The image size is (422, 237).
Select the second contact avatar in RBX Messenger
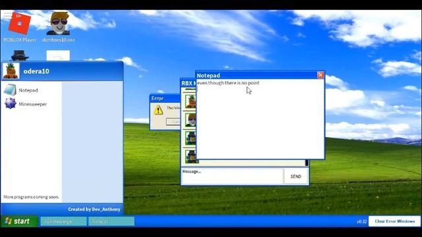click(191, 120)
